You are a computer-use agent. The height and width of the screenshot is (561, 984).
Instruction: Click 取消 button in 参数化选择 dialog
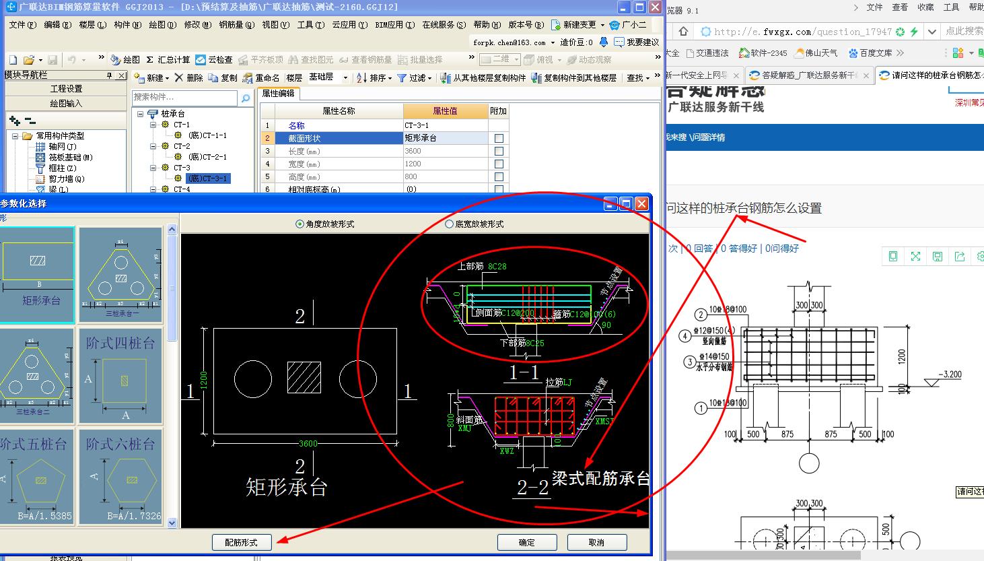pos(597,542)
